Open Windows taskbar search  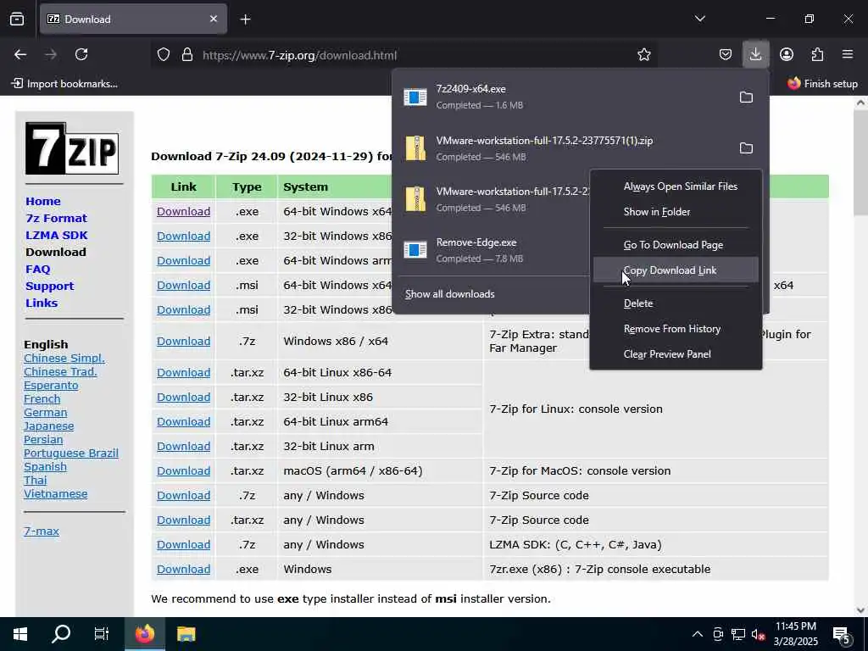point(61,634)
